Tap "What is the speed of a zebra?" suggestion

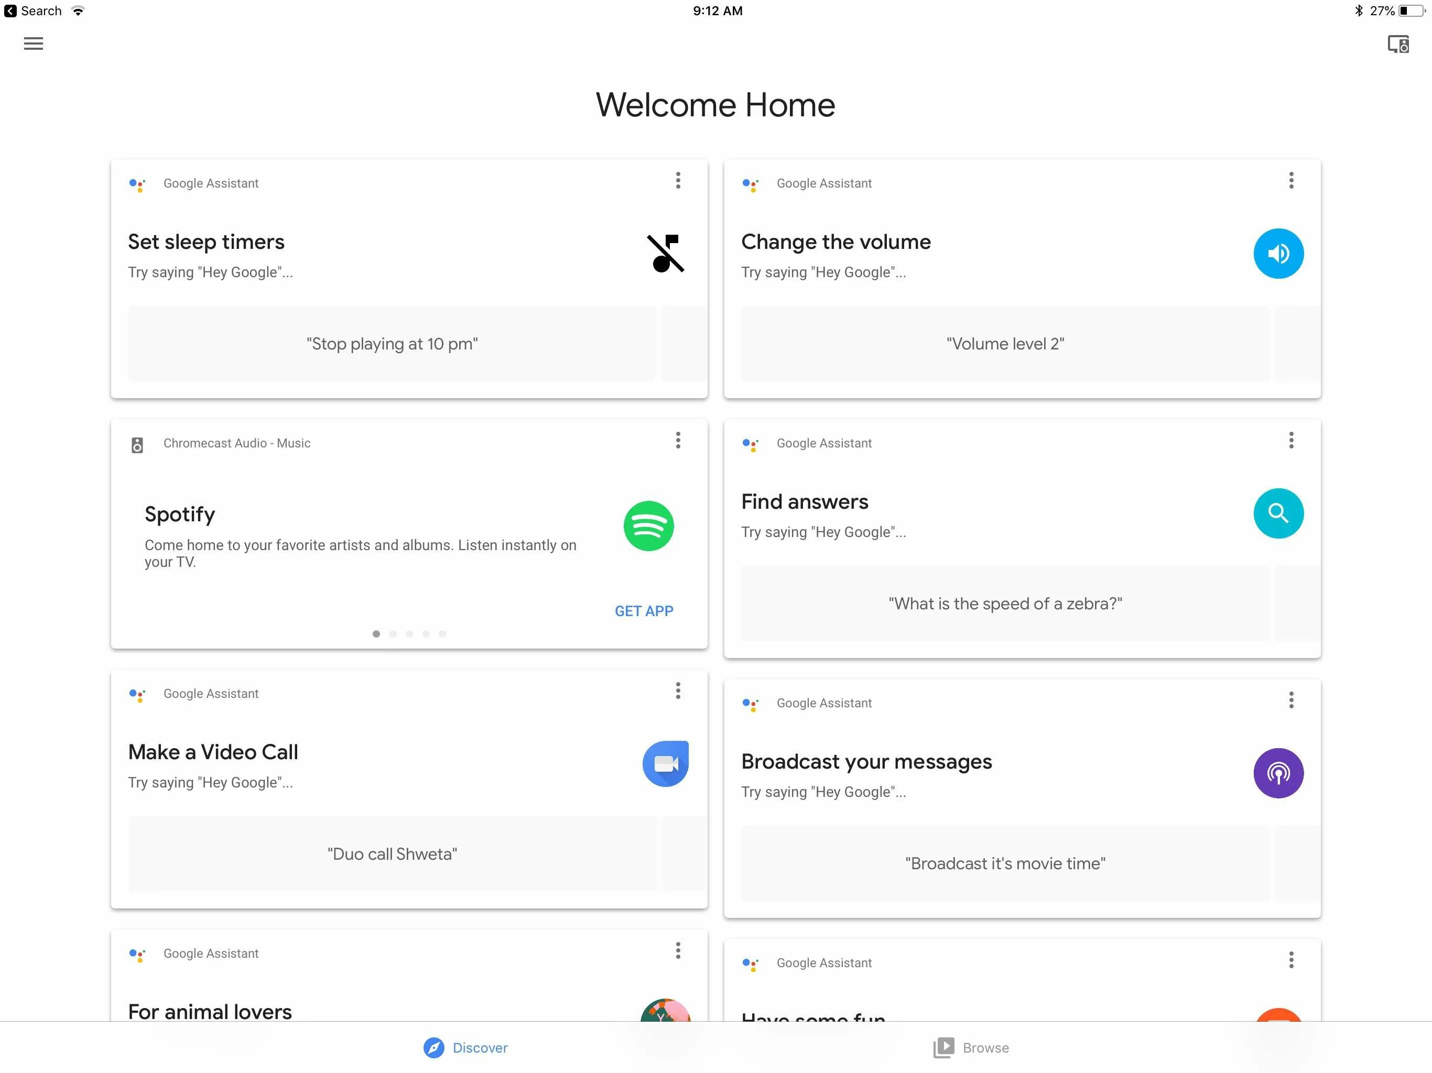click(x=1005, y=604)
